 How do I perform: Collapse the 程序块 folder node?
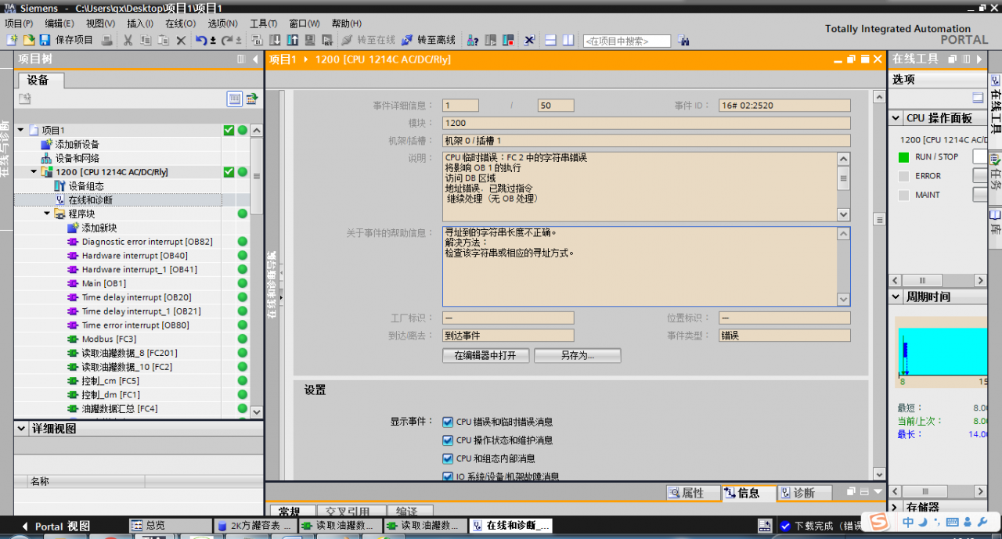coord(47,214)
